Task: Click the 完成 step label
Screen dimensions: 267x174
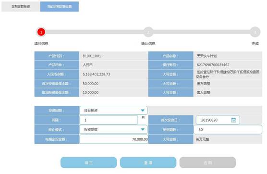Action: pyautogui.click(x=255, y=44)
